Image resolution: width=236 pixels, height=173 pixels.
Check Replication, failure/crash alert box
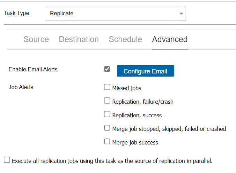click(x=107, y=101)
